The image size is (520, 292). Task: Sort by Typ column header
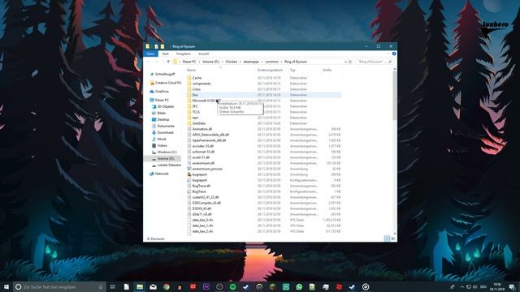point(292,71)
